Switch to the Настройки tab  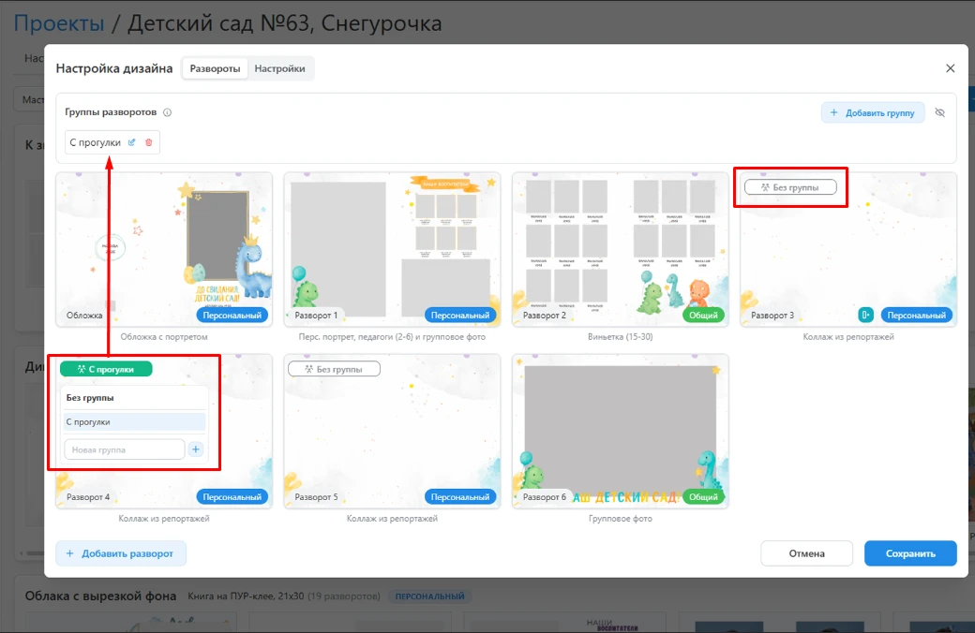click(279, 68)
